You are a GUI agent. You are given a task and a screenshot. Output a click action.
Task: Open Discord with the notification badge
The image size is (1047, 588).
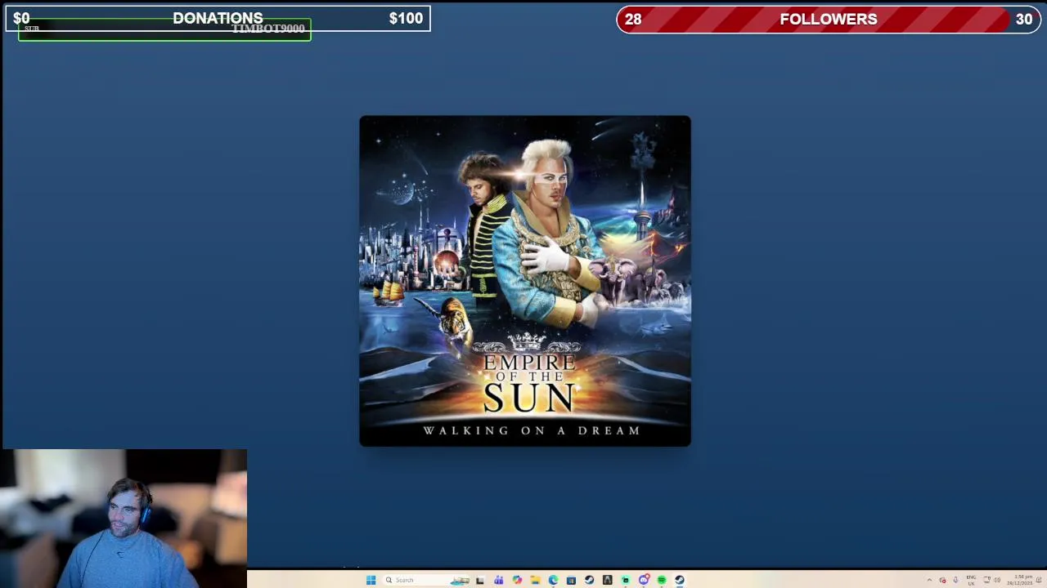pos(644,580)
